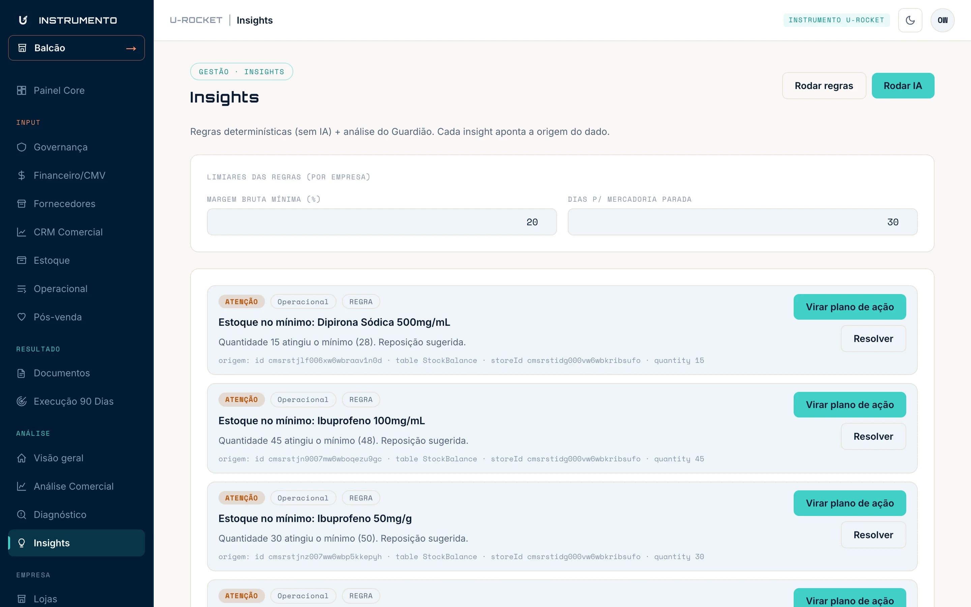Open the OW user avatar menu
This screenshot has width=971, height=607.
point(943,20)
